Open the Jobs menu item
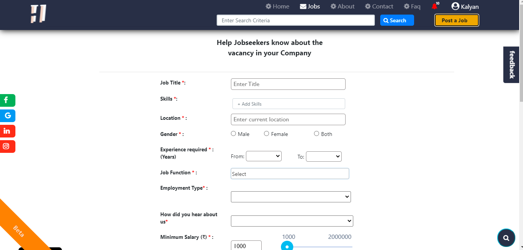 click(310, 7)
